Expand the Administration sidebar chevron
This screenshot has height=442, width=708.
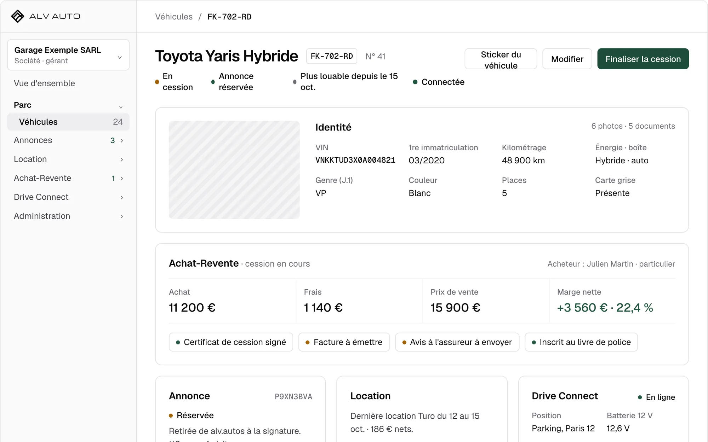click(x=122, y=216)
